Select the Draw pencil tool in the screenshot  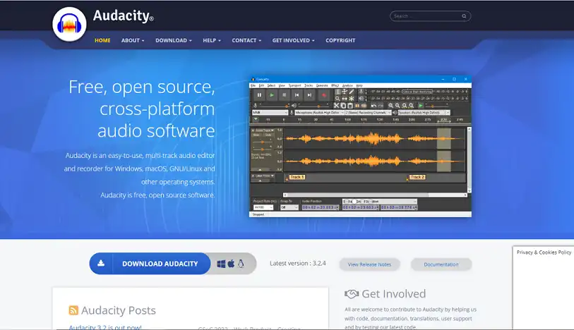click(351, 92)
